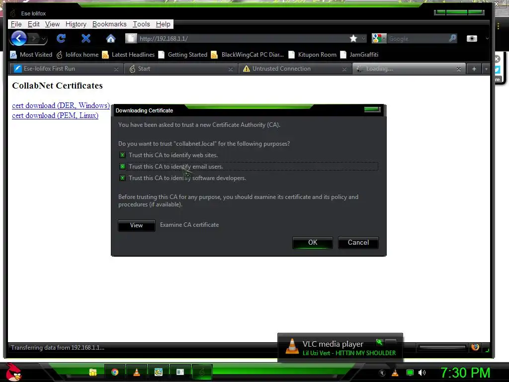Image resolution: width=509 pixels, height=382 pixels.
Task: Open the Edit menu
Action: coord(33,24)
